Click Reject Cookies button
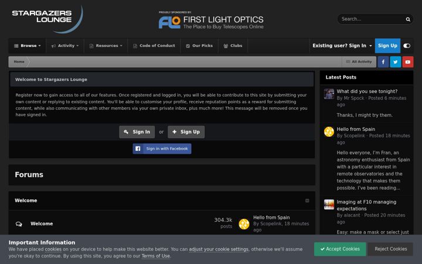This screenshot has height=264, width=422. 390,249
